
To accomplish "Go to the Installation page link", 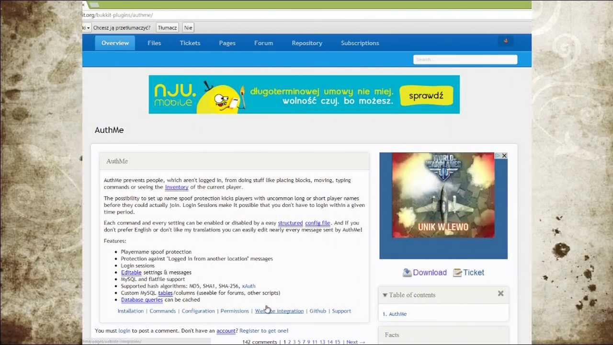I will pyautogui.click(x=130, y=311).
